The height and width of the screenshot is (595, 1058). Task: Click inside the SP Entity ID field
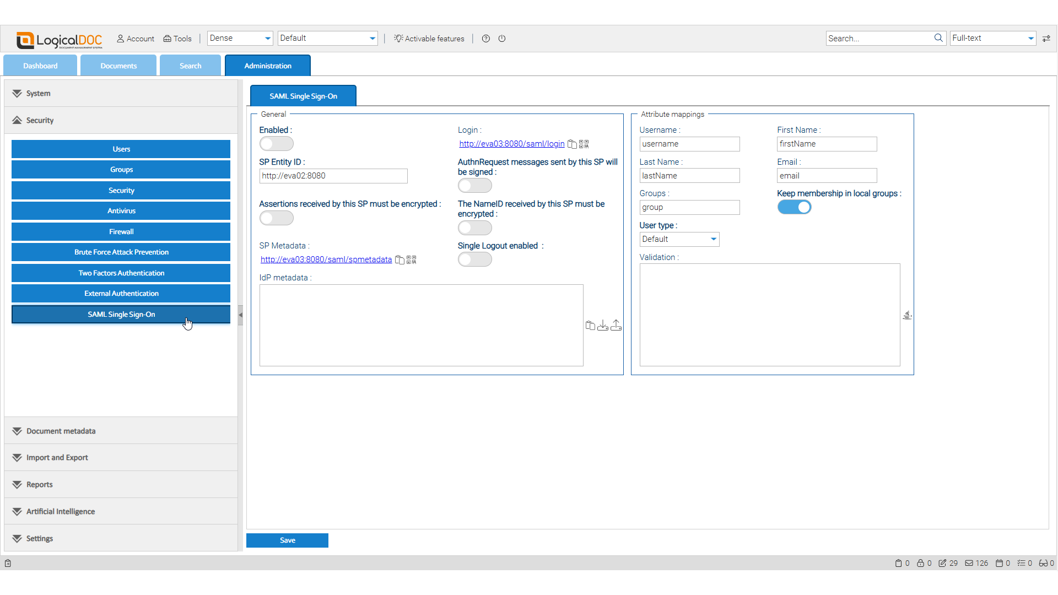click(x=333, y=176)
